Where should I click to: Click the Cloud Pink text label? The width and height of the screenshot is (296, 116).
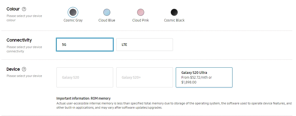pos(141,20)
